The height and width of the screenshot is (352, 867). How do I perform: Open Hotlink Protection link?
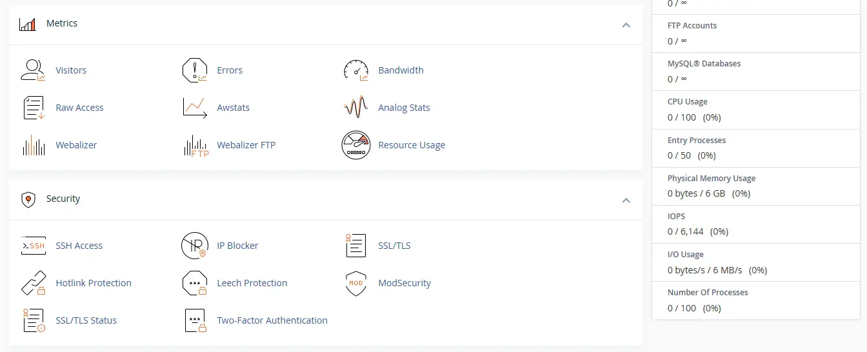(94, 283)
